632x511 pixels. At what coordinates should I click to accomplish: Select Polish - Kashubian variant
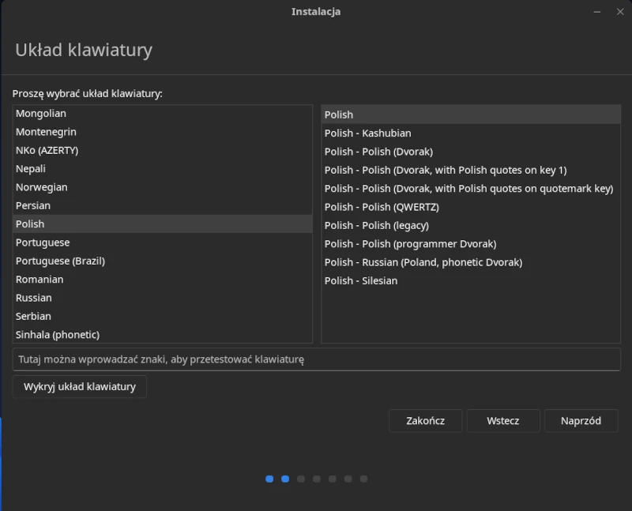tap(471, 133)
